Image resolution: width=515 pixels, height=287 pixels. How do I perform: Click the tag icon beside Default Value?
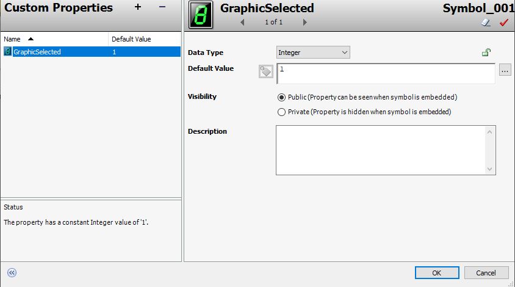click(x=265, y=71)
